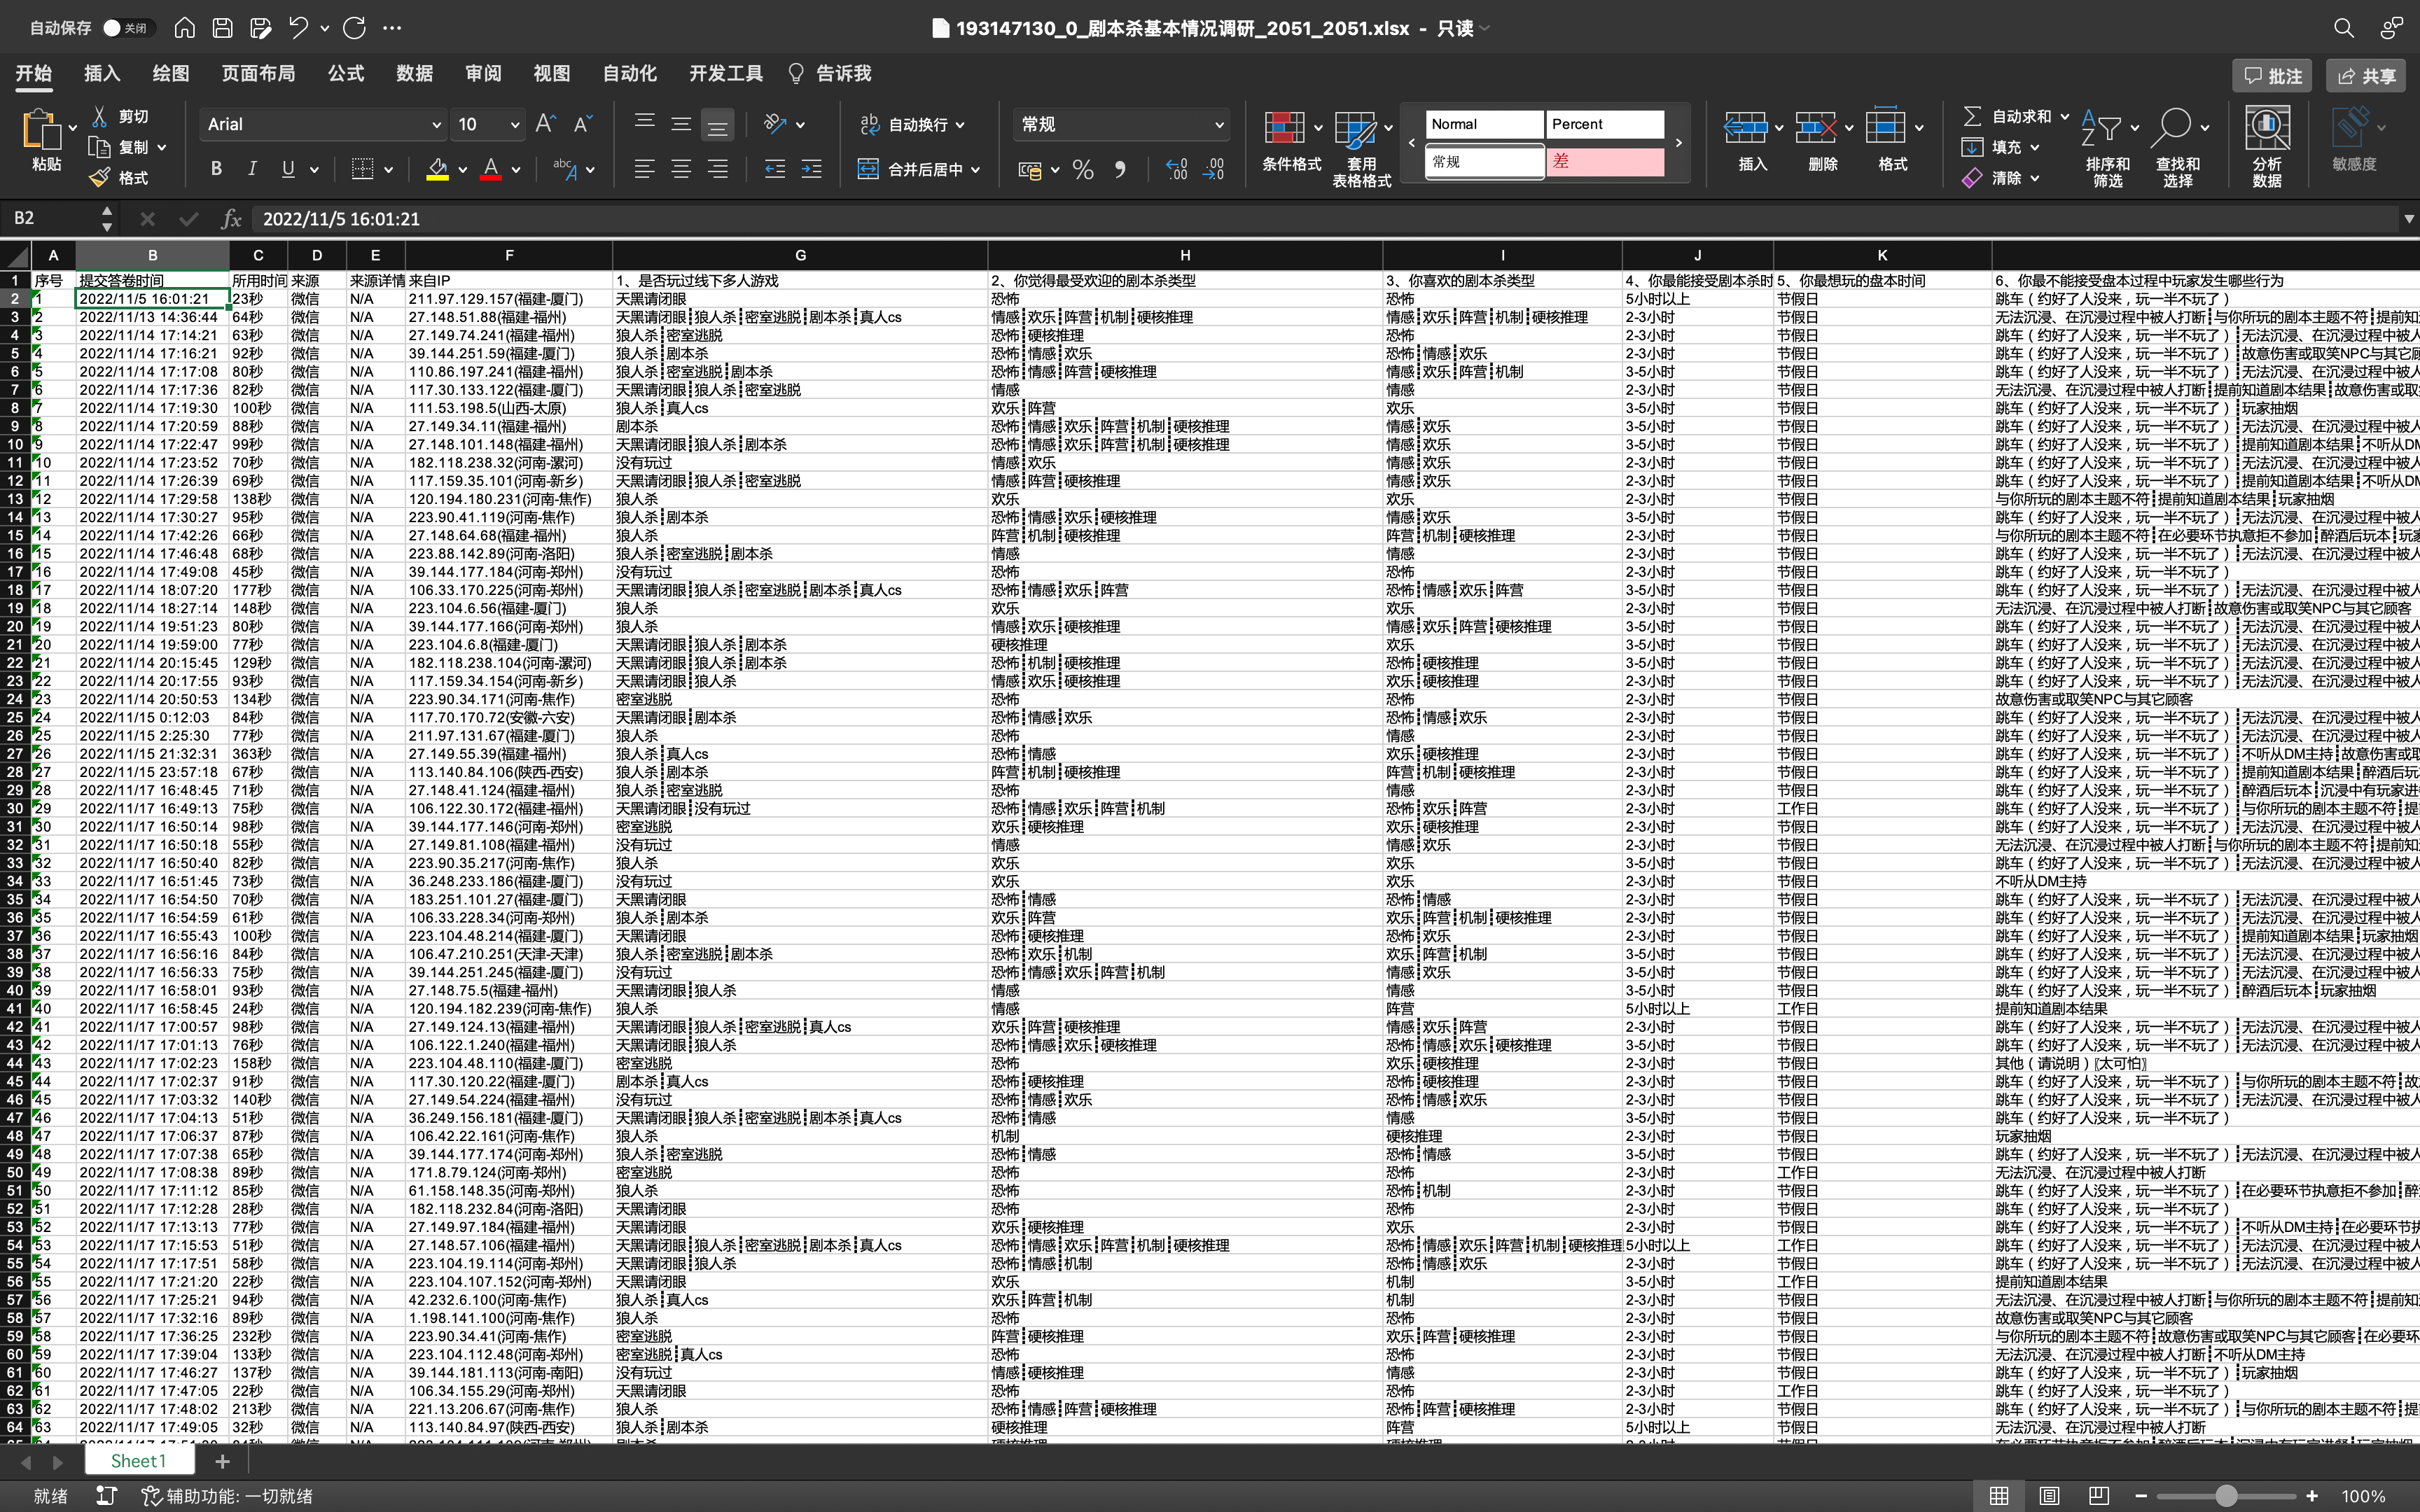Image resolution: width=2420 pixels, height=1512 pixels.
Task: Toggle Underline formatting
Action: pyautogui.click(x=288, y=169)
